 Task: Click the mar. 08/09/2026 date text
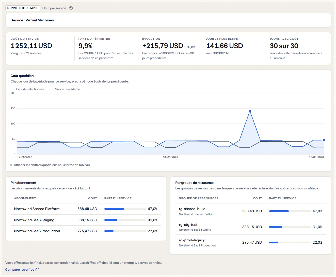218,53
